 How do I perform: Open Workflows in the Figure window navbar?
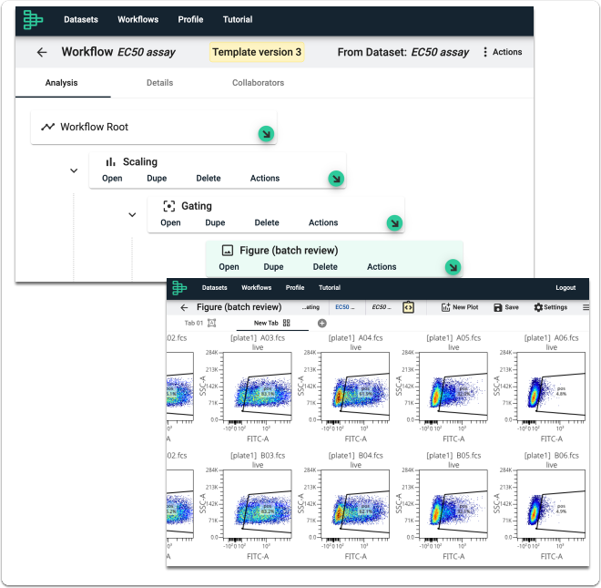tap(257, 287)
